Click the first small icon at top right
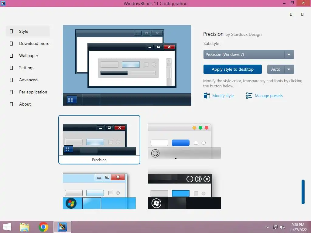This screenshot has height=233, width=311. coord(291,15)
